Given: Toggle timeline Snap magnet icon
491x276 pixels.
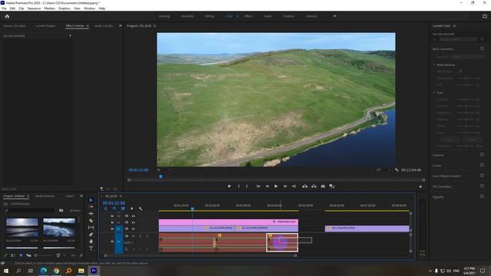Looking at the screenshot, I should coord(114,209).
